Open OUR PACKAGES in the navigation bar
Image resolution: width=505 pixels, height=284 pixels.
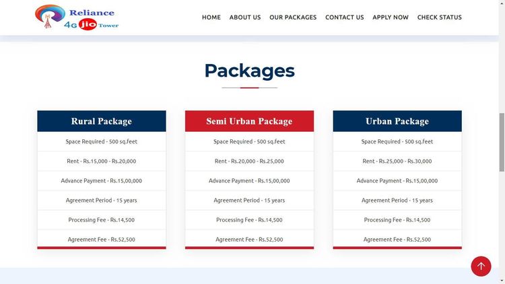coord(292,17)
